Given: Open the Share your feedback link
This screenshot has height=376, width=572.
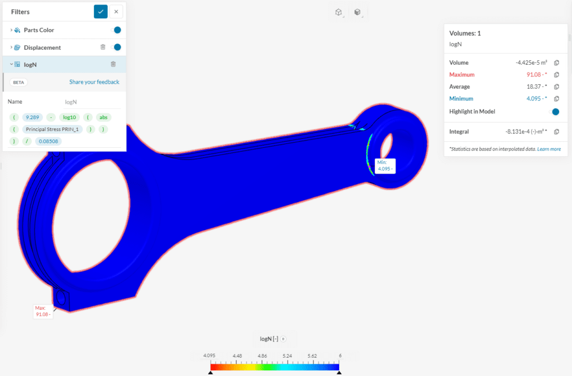Looking at the screenshot, I should (94, 81).
